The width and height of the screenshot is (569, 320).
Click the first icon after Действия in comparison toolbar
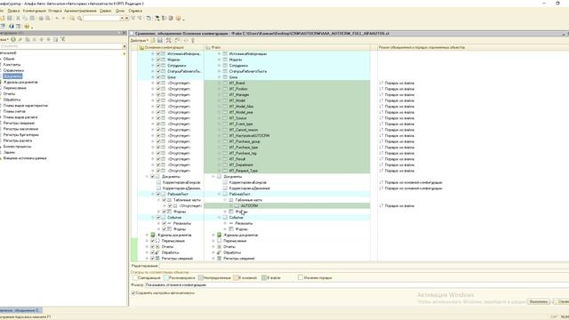coord(153,40)
